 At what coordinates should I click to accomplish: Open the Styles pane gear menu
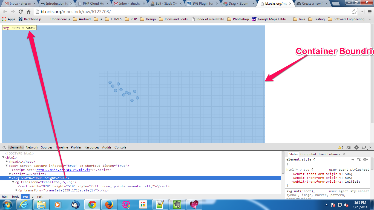tap(366, 159)
